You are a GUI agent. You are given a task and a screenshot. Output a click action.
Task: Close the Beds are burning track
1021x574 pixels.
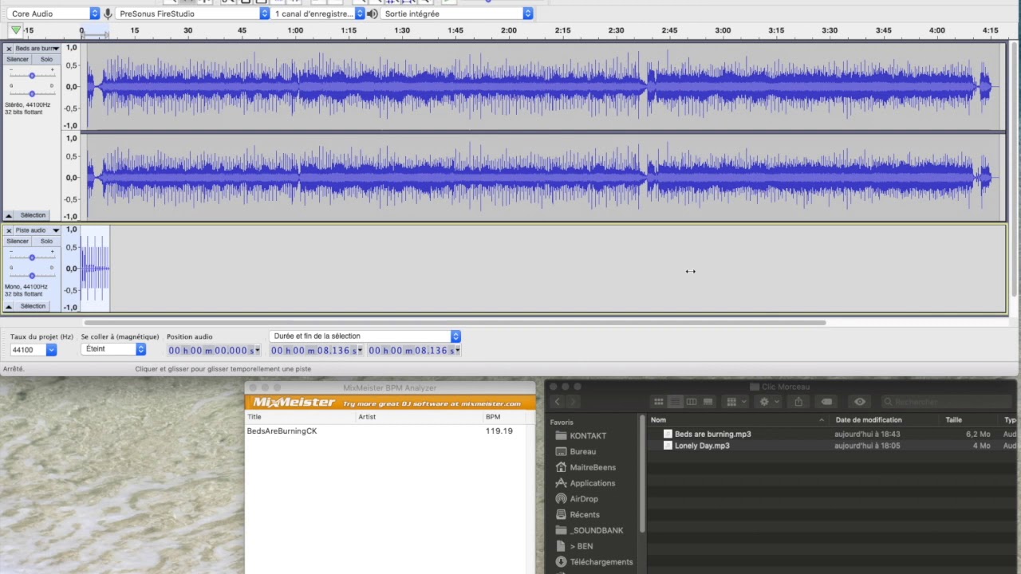coord(9,49)
